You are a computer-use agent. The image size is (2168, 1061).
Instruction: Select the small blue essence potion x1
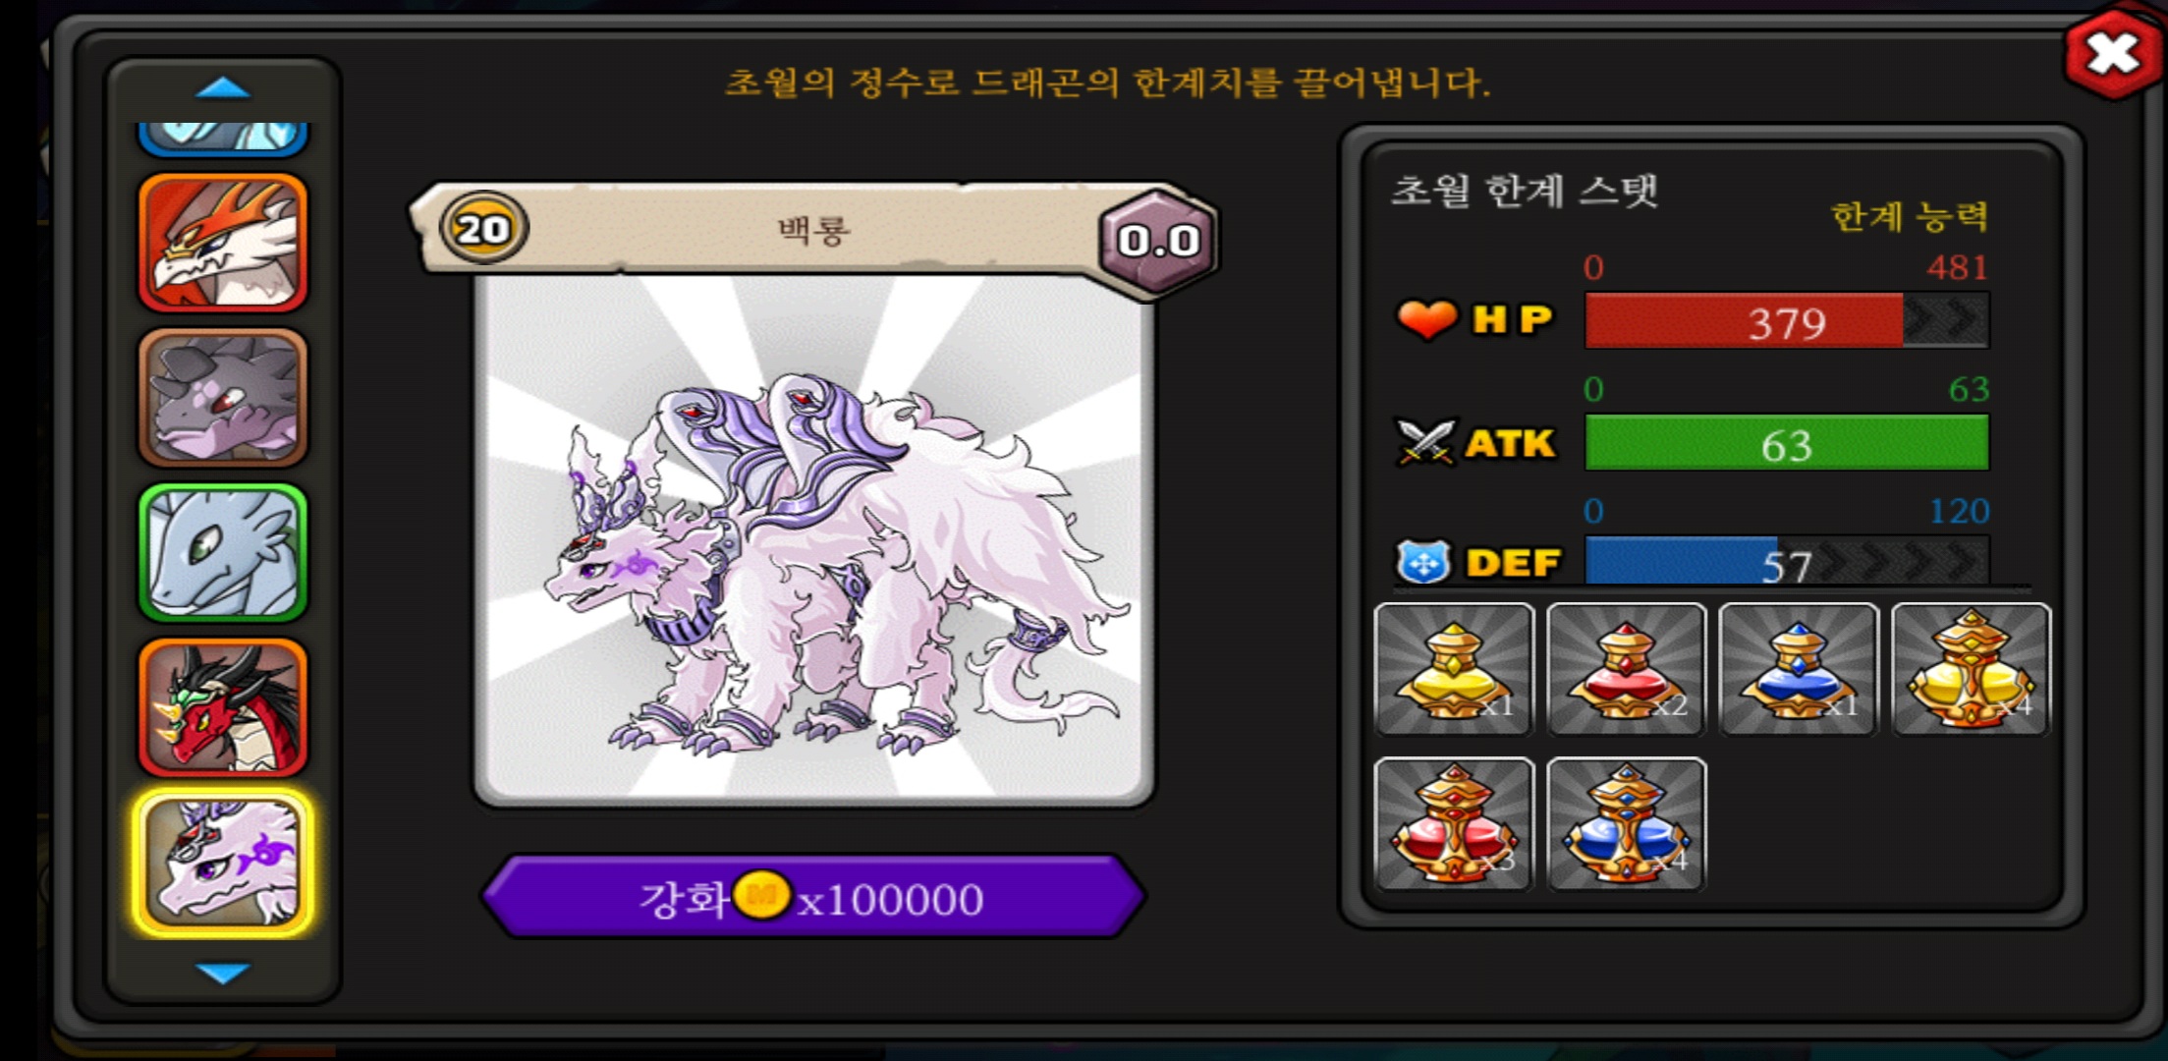[1799, 669]
